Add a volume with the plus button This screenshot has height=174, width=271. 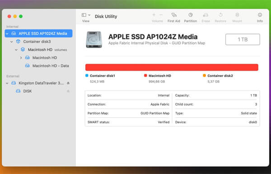click(154, 15)
